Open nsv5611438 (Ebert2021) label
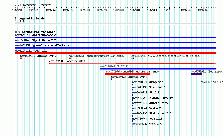The height and width of the screenshot is (136, 223). pos(149,87)
